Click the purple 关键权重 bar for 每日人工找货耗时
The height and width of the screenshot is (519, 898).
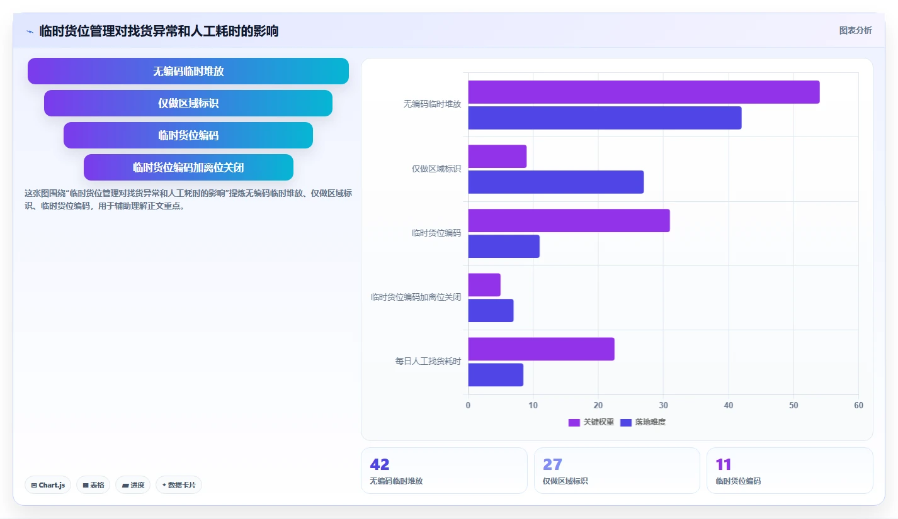click(541, 349)
